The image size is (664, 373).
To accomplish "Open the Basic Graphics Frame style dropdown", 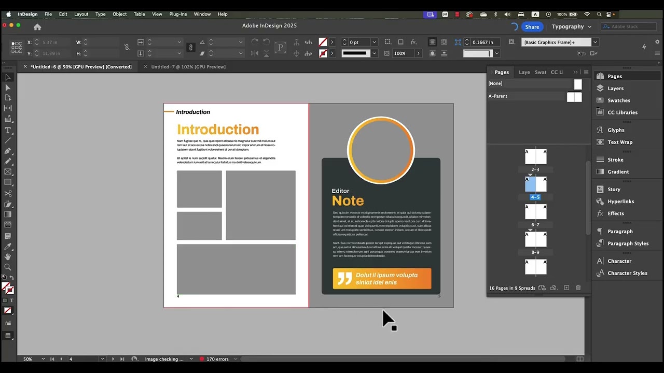I will [595, 42].
